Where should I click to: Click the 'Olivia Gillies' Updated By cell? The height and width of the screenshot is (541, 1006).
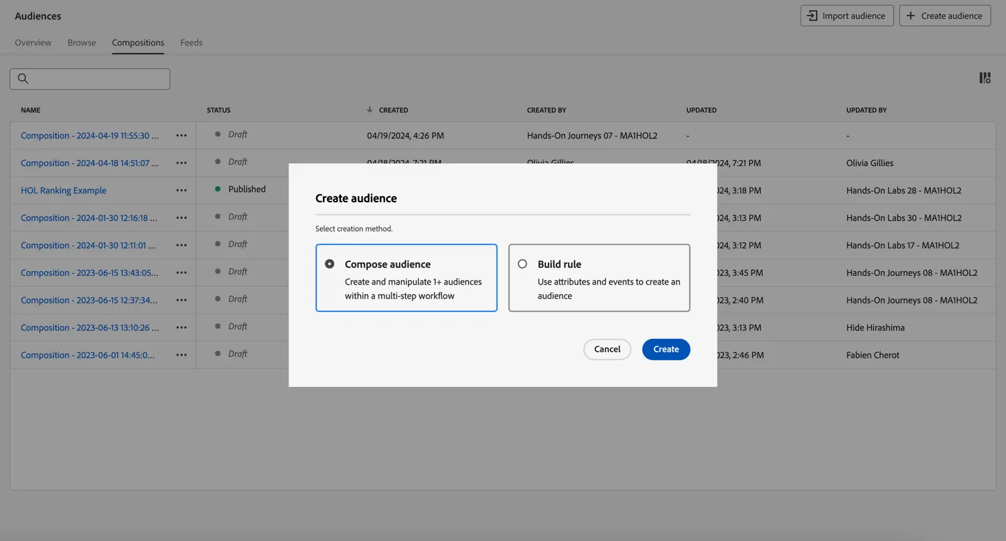[869, 163]
